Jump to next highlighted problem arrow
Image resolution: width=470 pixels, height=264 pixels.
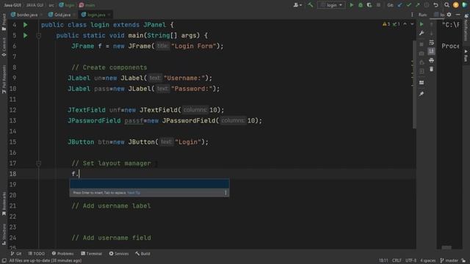tap(412, 24)
